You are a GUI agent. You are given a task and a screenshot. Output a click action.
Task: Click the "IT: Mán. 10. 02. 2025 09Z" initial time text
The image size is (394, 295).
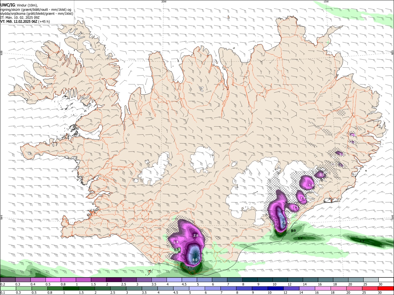tap(20, 18)
